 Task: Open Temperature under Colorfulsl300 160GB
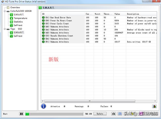pos(20,18)
